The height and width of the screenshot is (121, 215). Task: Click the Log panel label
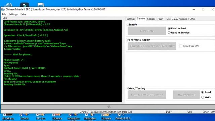pyautogui.click(x=5, y=18)
